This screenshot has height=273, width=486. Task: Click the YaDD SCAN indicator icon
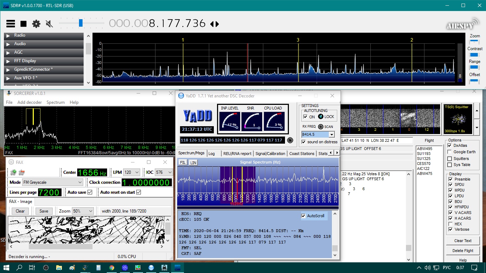point(321,127)
